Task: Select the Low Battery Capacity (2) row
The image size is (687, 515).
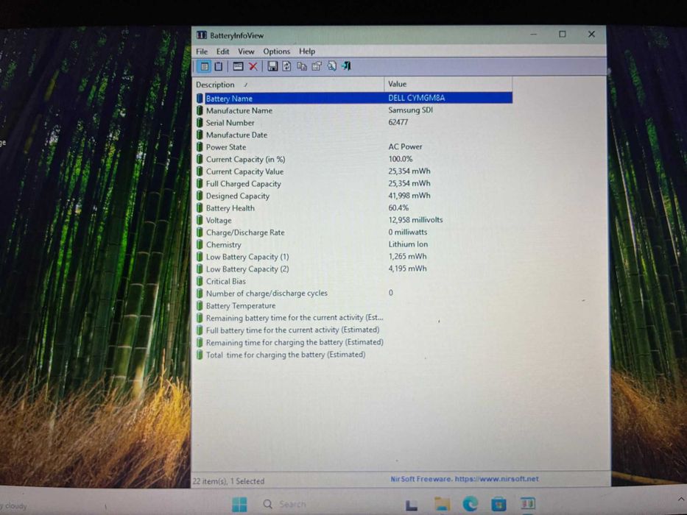Action: click(x=353, y=269)
